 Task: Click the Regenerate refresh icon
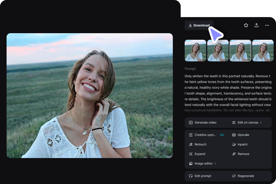click(234, 176)
